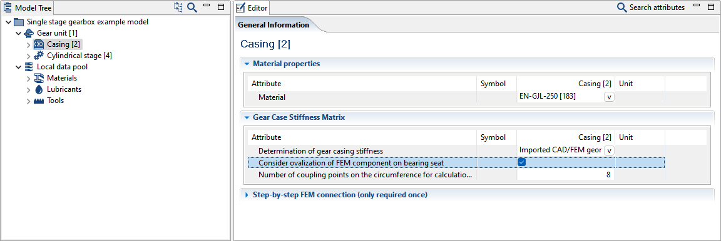
Task: Switch to the Editor tab
Action: (252, 7)
